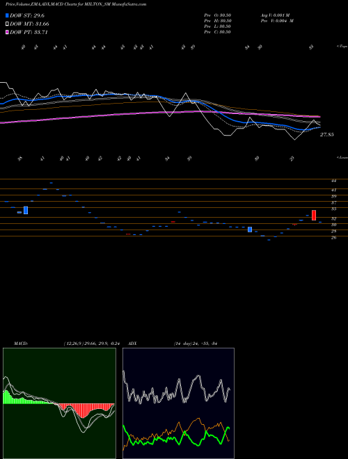Click the white ADX line in ADX panel
This screenshot has width=348, height=459.
coord(176,388)
